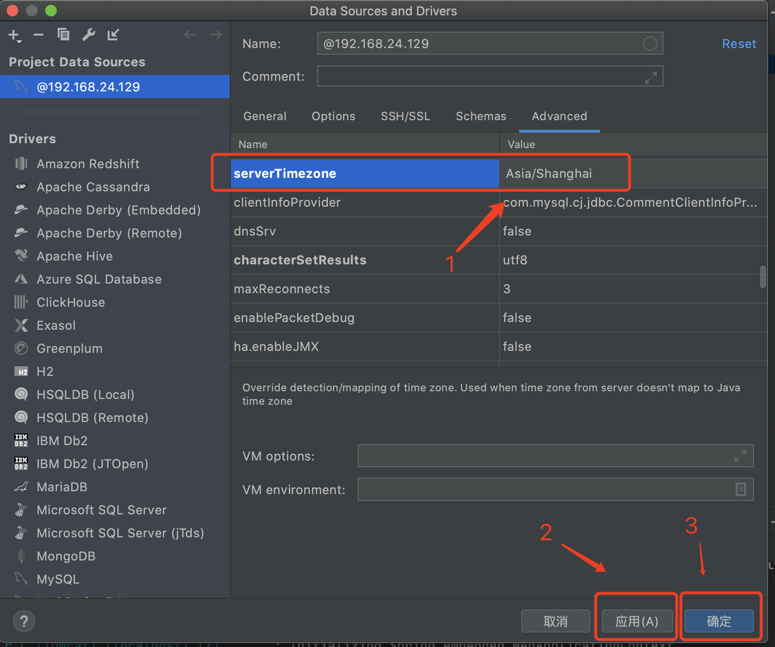Expand the VM options field
775x647 pixels.
[x=740, y=456]
